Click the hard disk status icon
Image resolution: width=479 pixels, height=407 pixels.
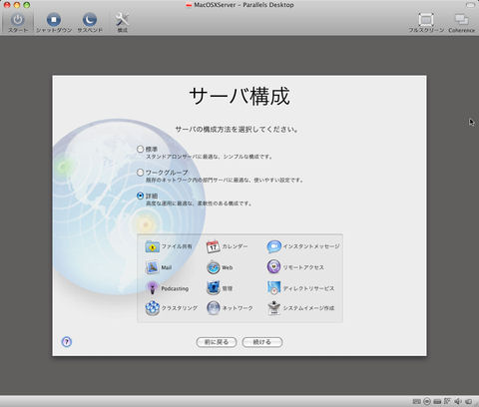click(437, 402)
